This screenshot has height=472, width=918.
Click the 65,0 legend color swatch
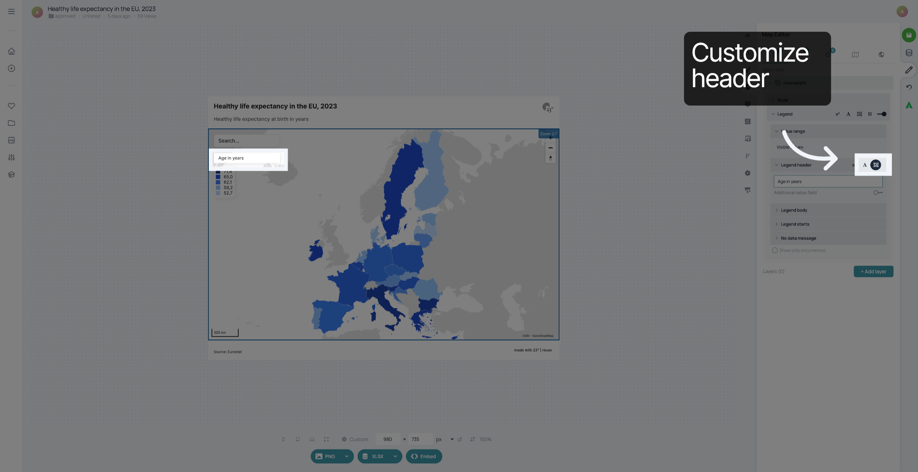218,177
